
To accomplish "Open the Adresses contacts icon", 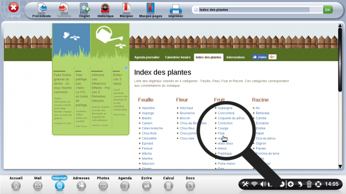I will tap(81, 186).
